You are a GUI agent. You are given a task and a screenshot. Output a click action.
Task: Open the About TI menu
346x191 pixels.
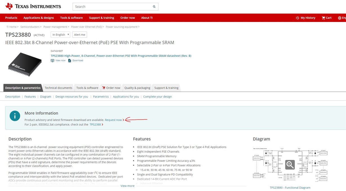click(147, 18)
